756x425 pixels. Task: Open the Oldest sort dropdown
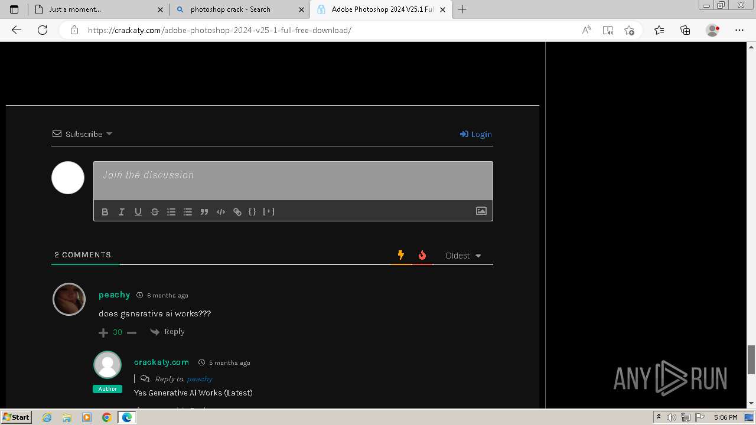coord(464,256)
